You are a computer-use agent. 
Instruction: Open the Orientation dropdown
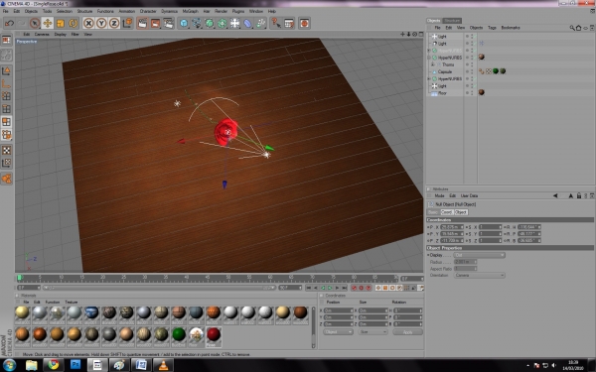(x=480, y=275)
